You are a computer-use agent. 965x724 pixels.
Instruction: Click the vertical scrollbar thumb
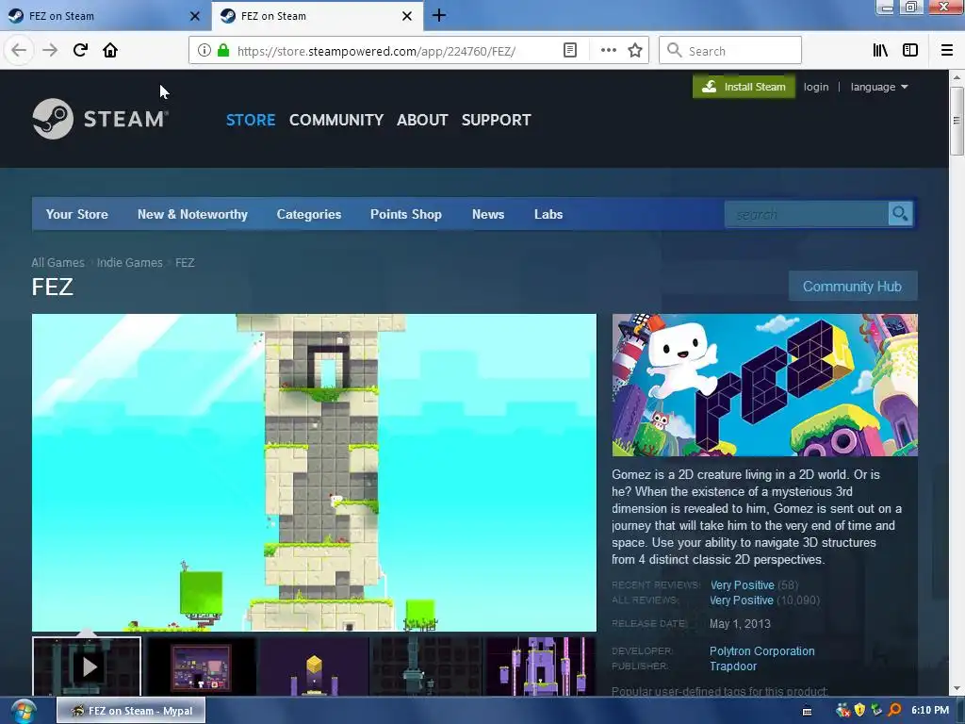click(x=957, y=122)
